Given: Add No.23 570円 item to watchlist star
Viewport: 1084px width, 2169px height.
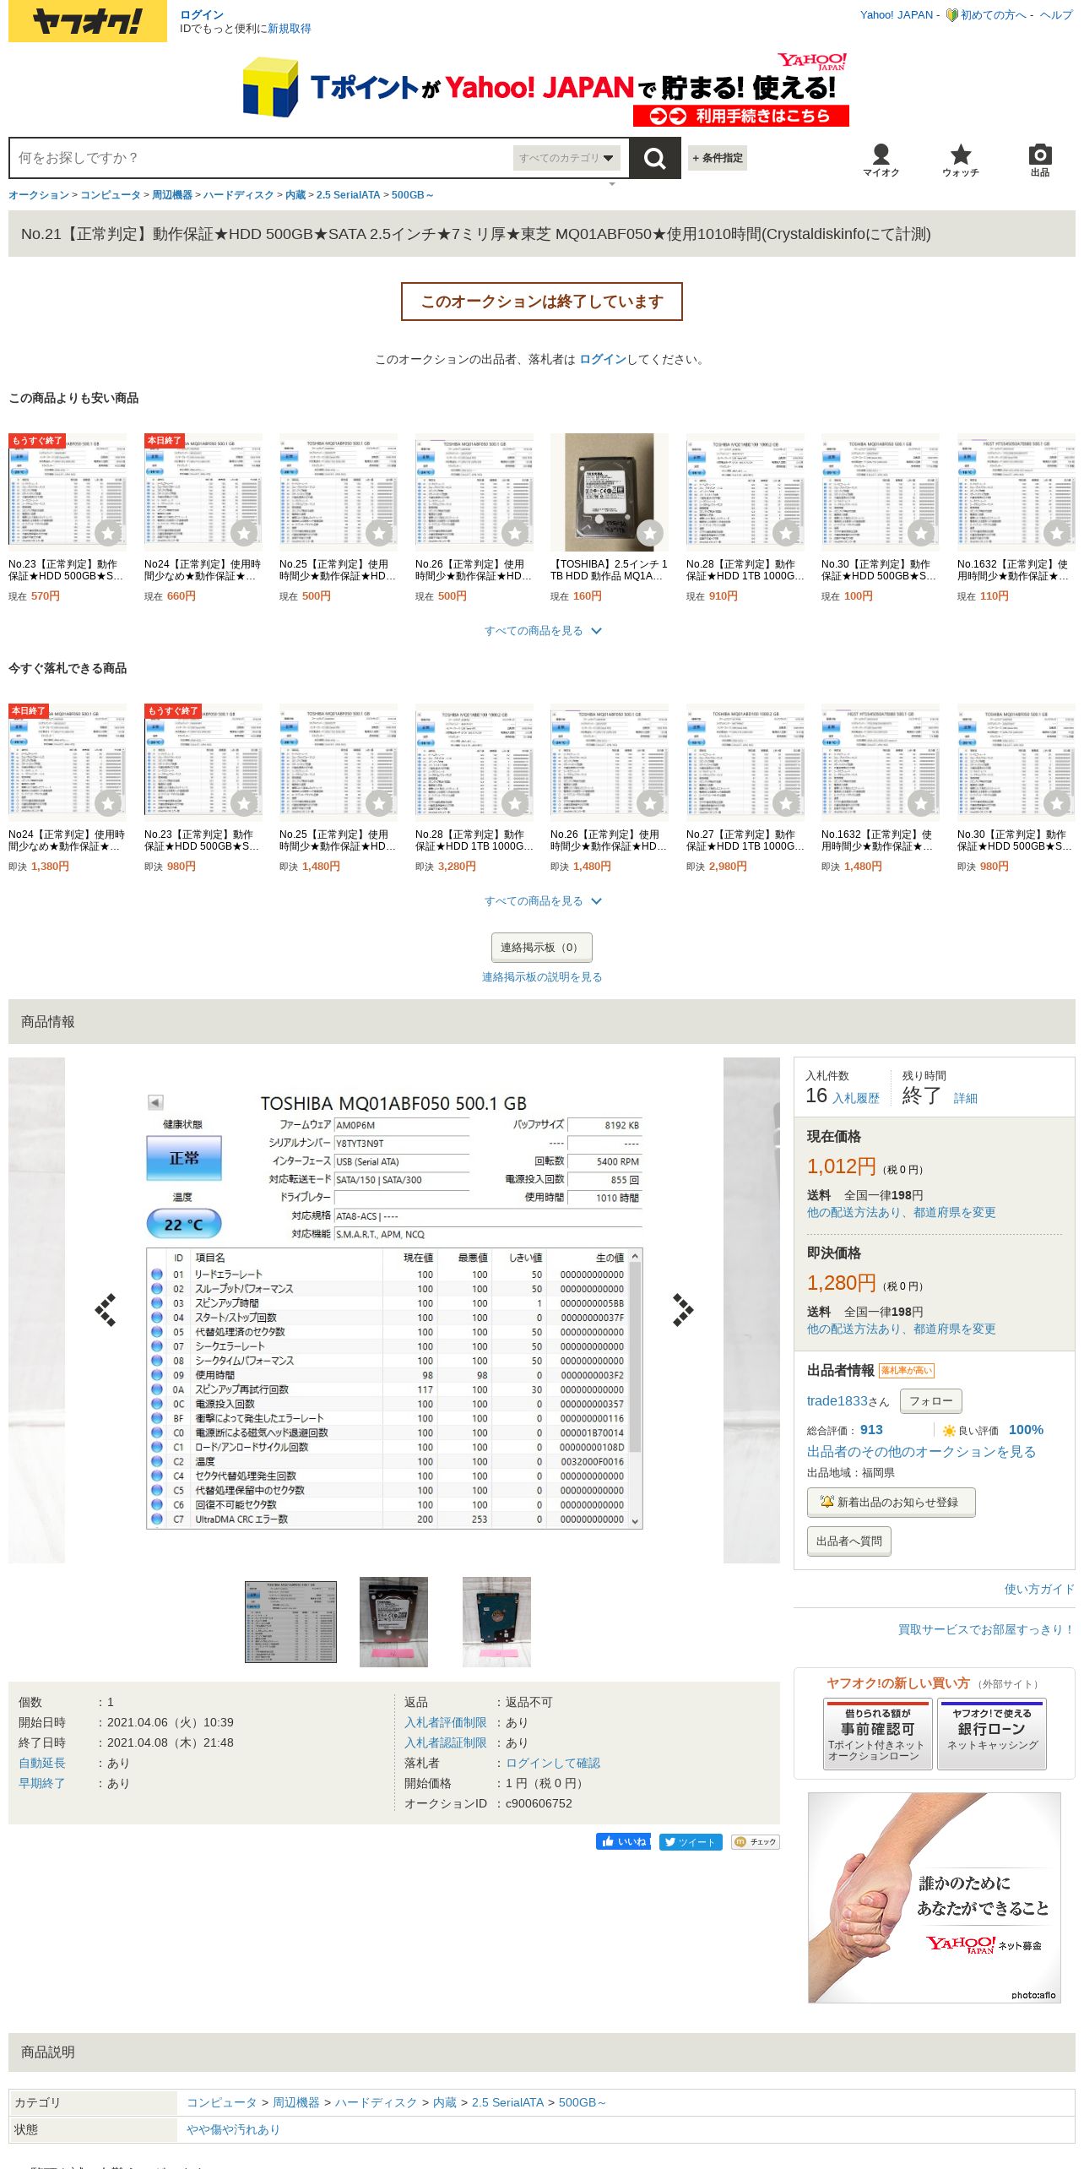Looking at the screenshot, I should click(108, 533).
